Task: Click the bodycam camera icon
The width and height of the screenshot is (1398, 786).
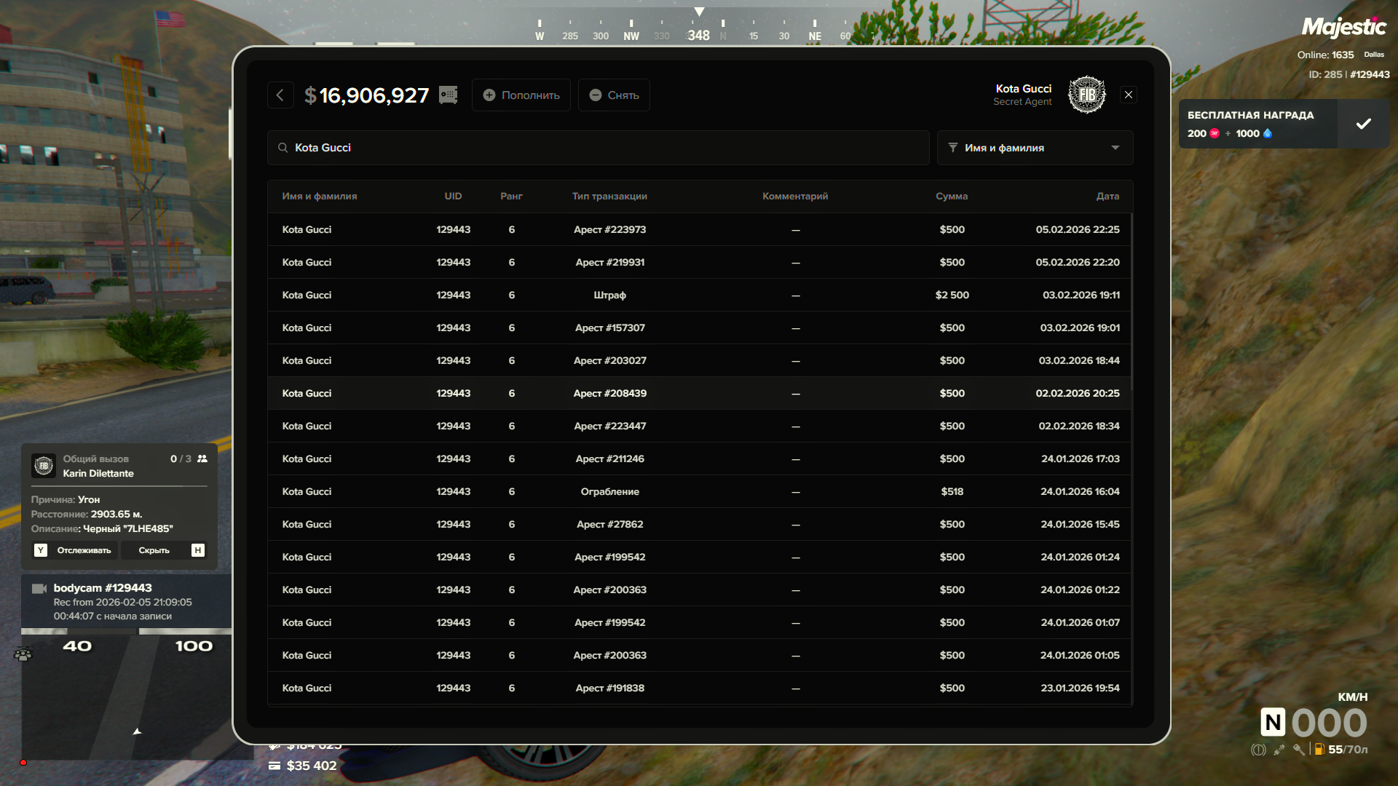Action: [x=39, y=588]
